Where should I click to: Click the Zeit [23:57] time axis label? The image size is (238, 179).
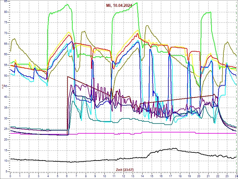pos(125,169)
